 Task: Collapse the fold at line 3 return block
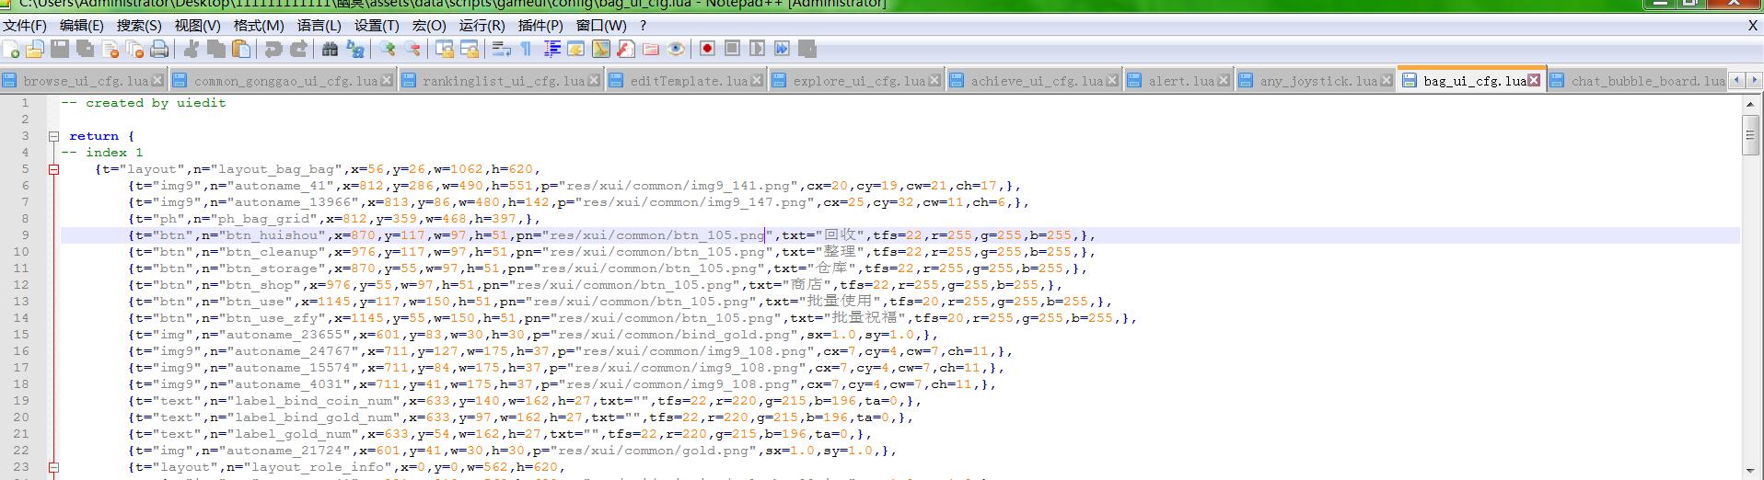pyautogui.click(x=53, y=136)
